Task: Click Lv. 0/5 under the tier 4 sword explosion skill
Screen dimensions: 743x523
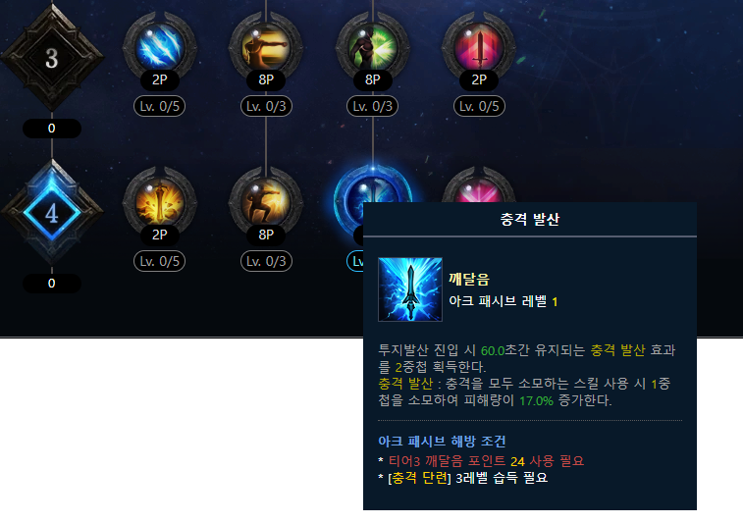Action: [x=160, y=261]
